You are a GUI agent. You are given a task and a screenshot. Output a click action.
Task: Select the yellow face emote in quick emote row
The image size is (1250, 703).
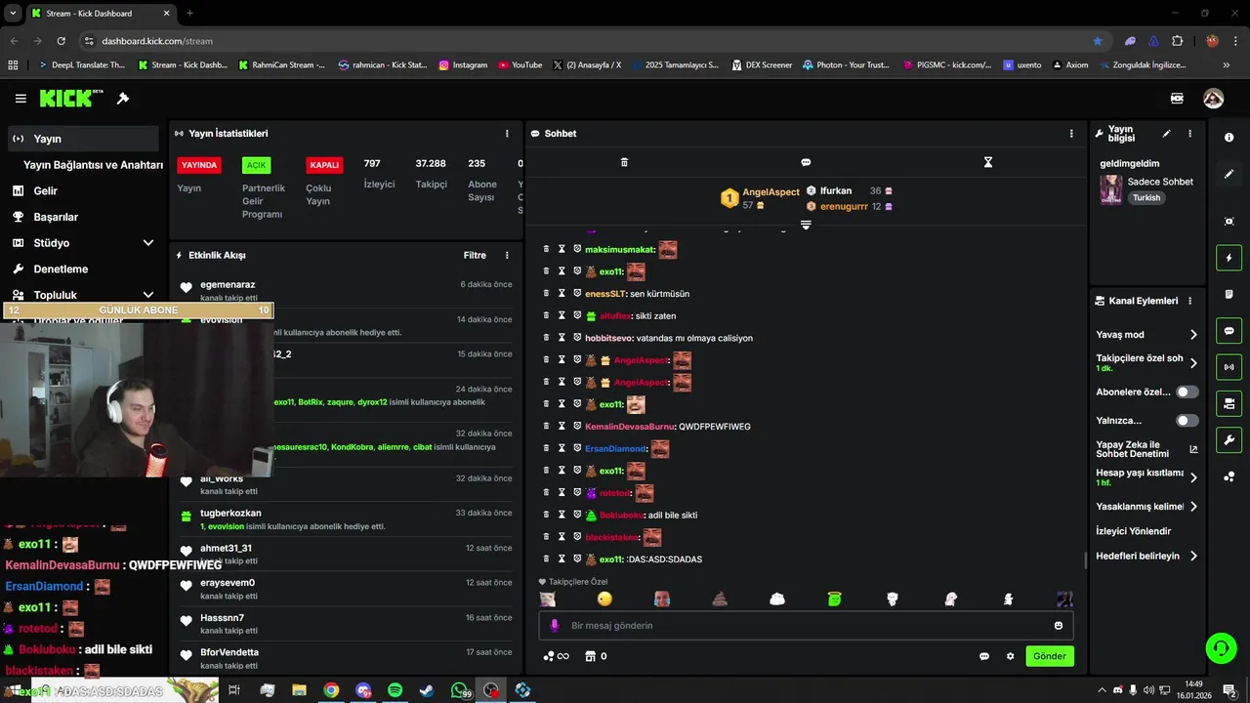[604, 599]
